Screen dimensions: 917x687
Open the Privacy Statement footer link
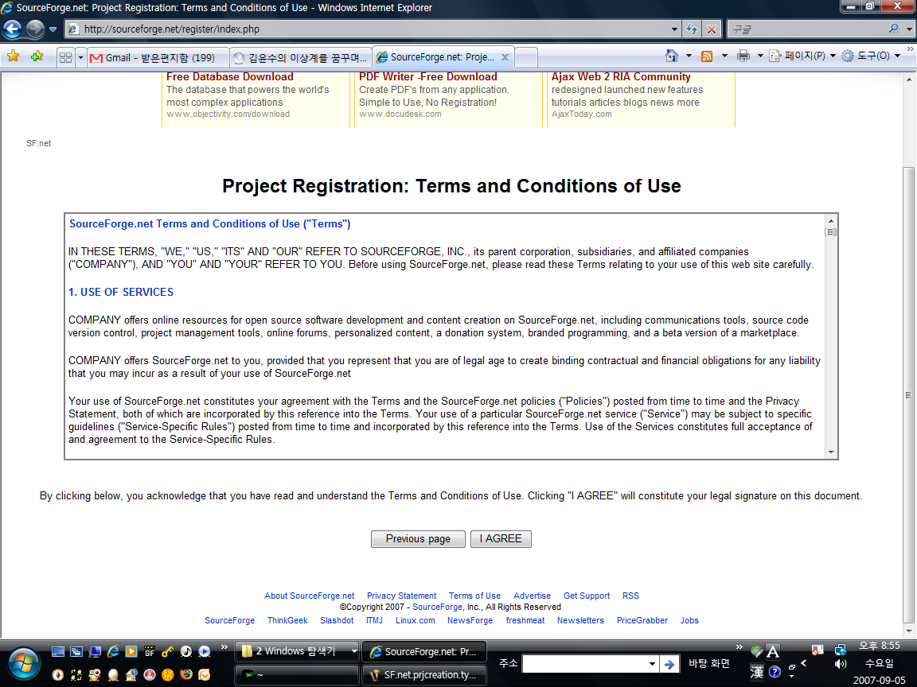point(401,596)
